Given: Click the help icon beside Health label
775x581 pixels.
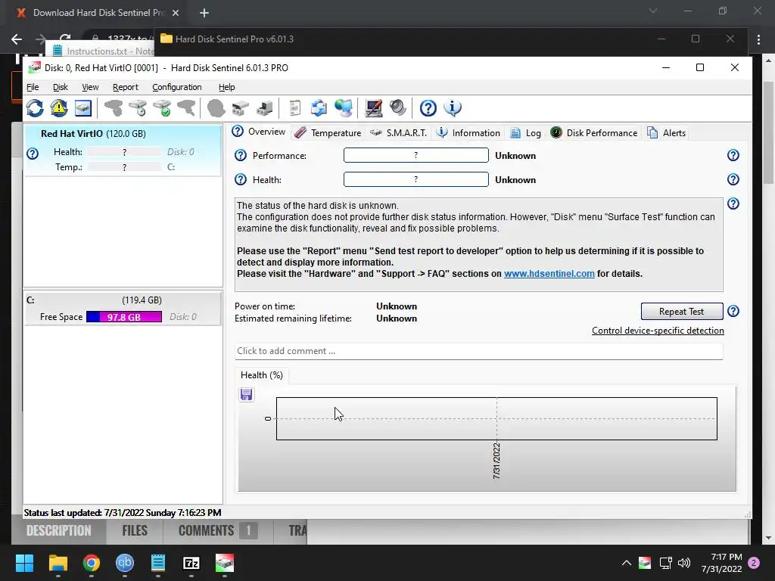Looking at the screenshot, I should coord(240,179).
